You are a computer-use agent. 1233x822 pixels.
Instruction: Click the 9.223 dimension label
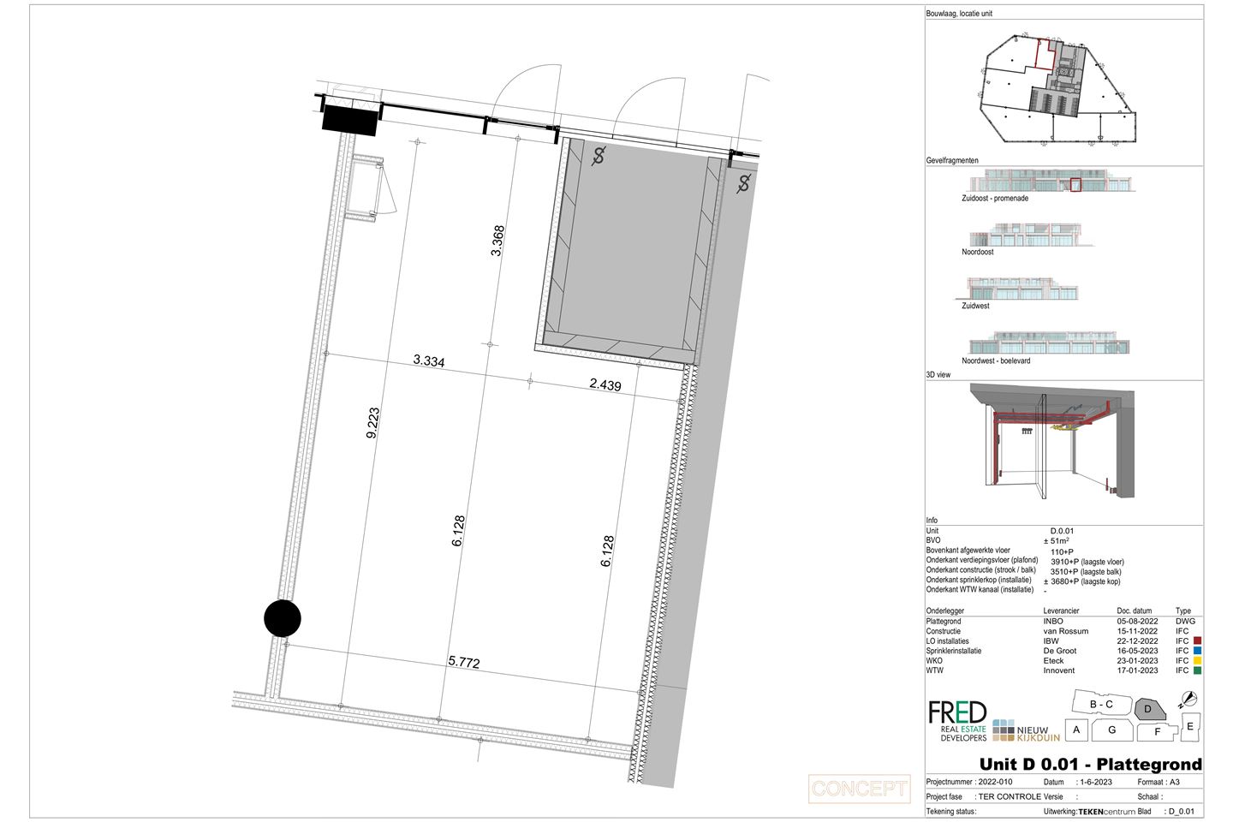click(372, 423)
